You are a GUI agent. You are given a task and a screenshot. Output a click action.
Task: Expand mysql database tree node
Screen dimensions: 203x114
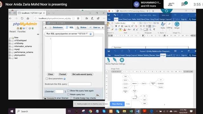(x=10, y=49)
